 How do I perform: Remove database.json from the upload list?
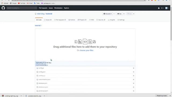[134, 83]
